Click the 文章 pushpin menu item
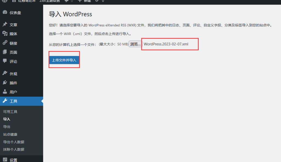 click(13, 25)
